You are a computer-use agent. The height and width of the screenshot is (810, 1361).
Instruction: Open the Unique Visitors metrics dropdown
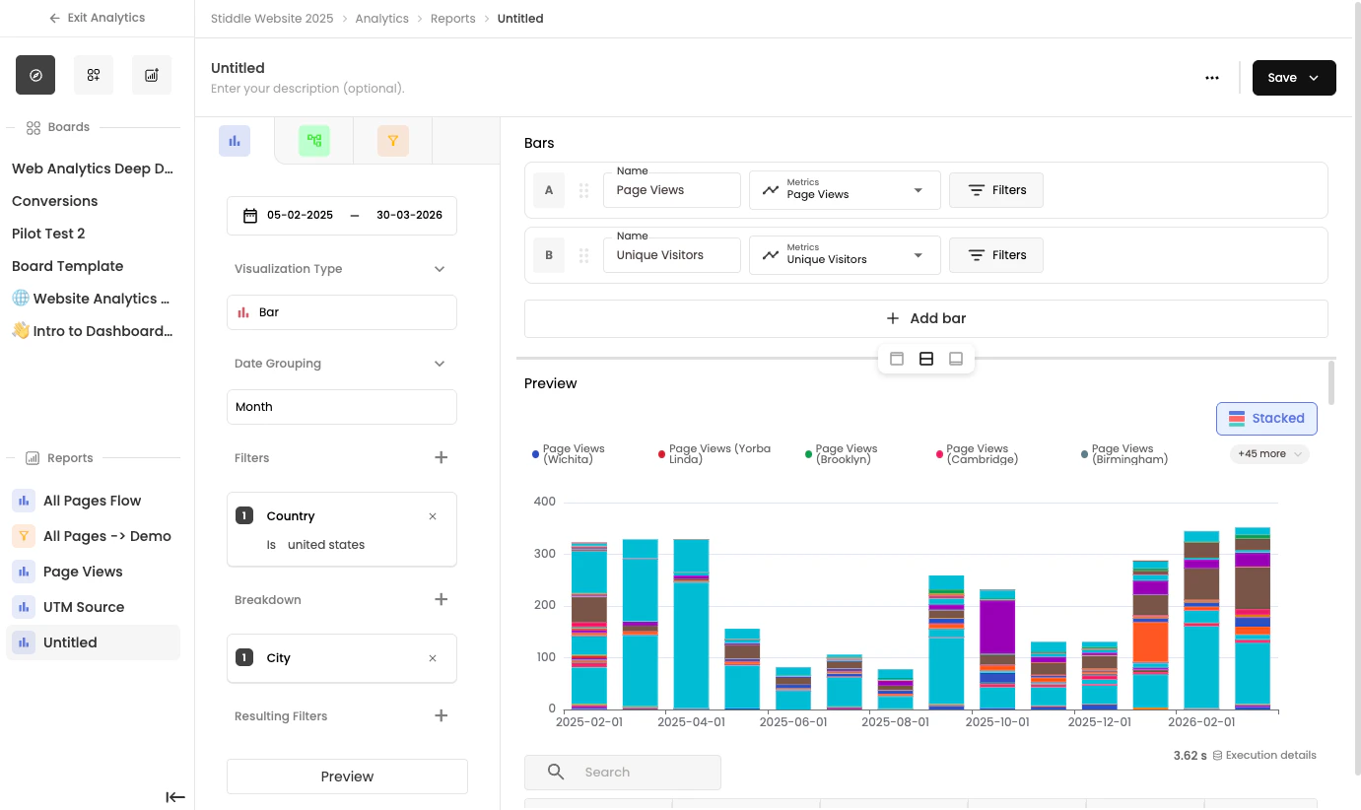pos(845,254)
